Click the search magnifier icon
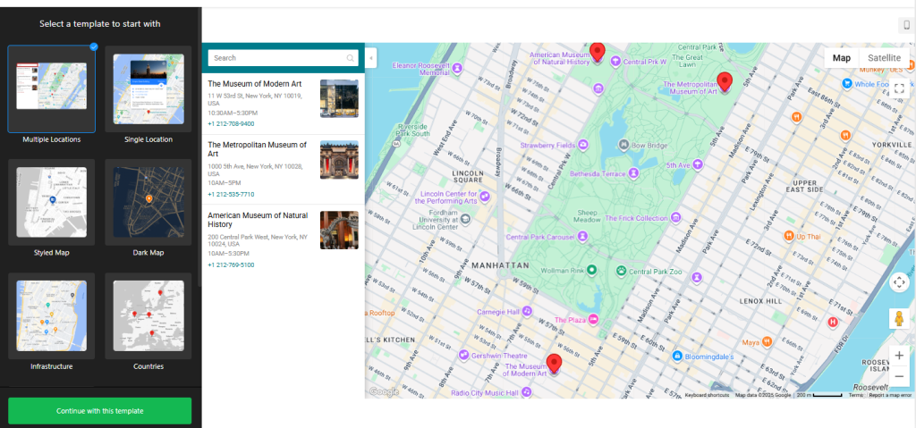The image size is (916, 428). pyautogui.click(x=350, y=58)
